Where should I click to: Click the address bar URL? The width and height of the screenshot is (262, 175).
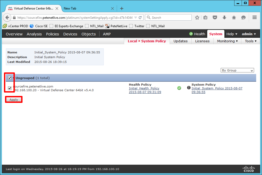click(x=75, y=17)
